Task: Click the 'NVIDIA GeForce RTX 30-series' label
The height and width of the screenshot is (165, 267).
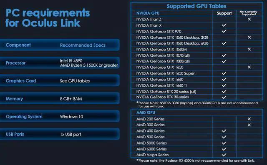Action: click(162, 97)
